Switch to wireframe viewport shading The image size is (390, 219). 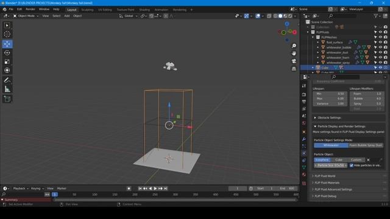[275, 16]
